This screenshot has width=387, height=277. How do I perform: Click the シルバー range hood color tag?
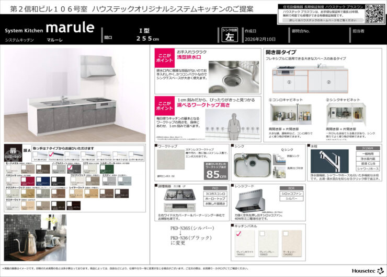pos(291,198)
